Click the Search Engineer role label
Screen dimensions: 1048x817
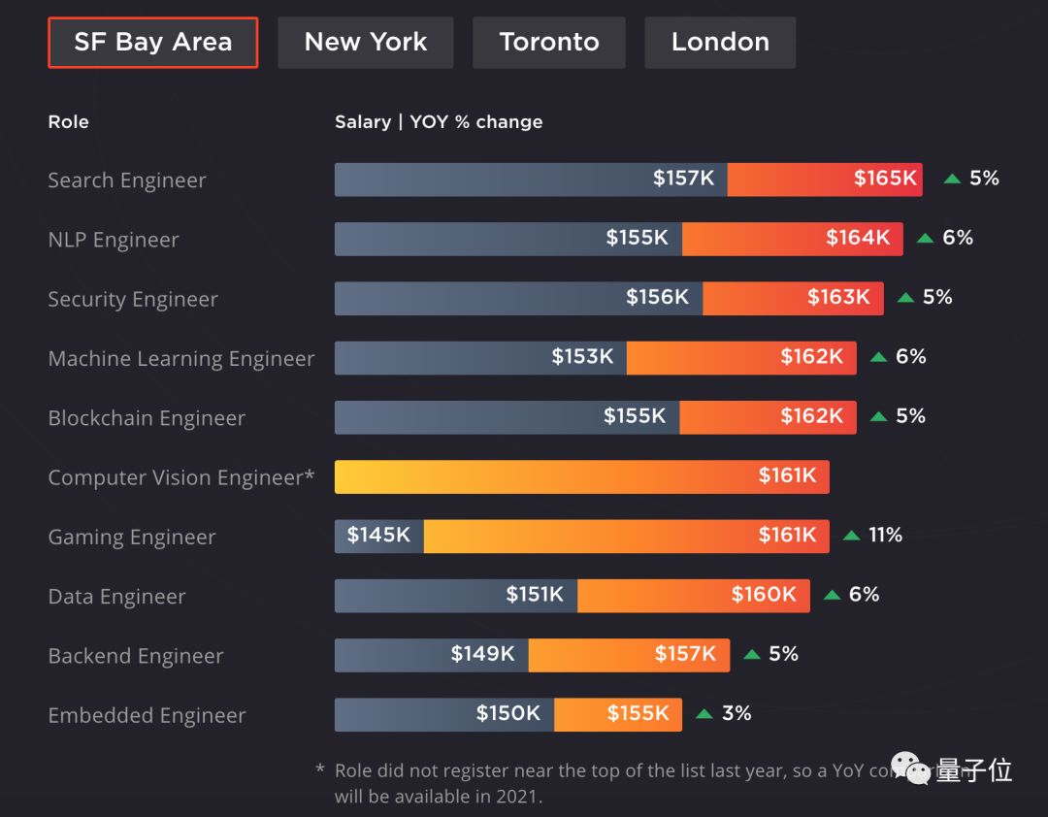(x=127, y=180)
